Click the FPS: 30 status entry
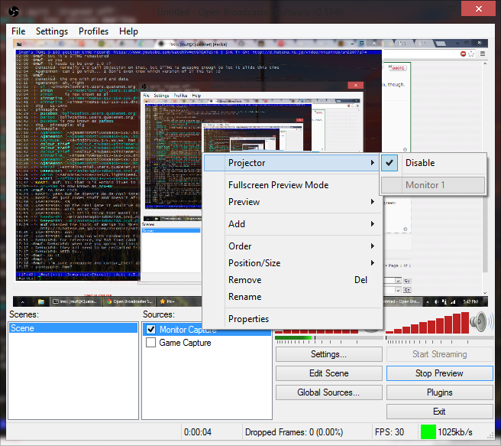The image size is (501, 446). 389,432
